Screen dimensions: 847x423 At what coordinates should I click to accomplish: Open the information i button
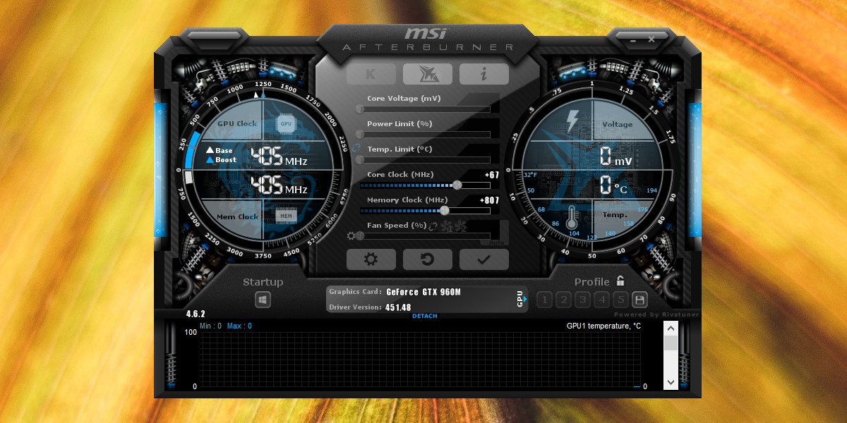483,74
